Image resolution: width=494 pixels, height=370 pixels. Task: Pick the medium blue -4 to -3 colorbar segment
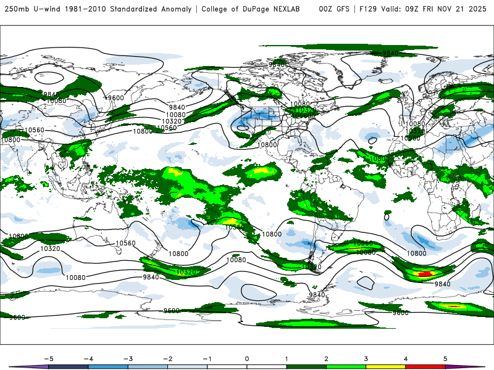(x=108, y=367)
